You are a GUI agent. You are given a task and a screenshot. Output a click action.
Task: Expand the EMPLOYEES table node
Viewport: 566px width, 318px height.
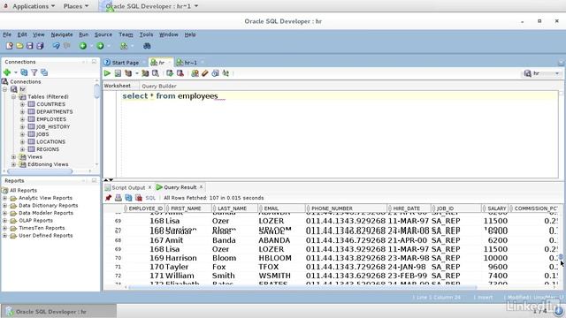[22, 119]
